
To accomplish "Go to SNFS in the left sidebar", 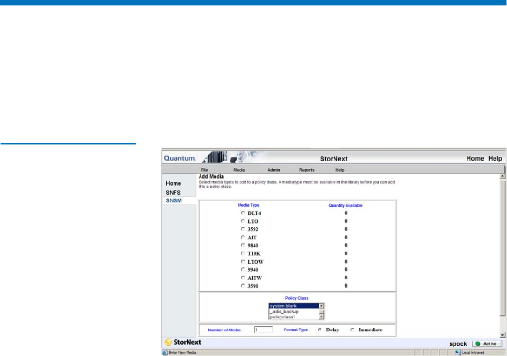I will click(173, 192).
